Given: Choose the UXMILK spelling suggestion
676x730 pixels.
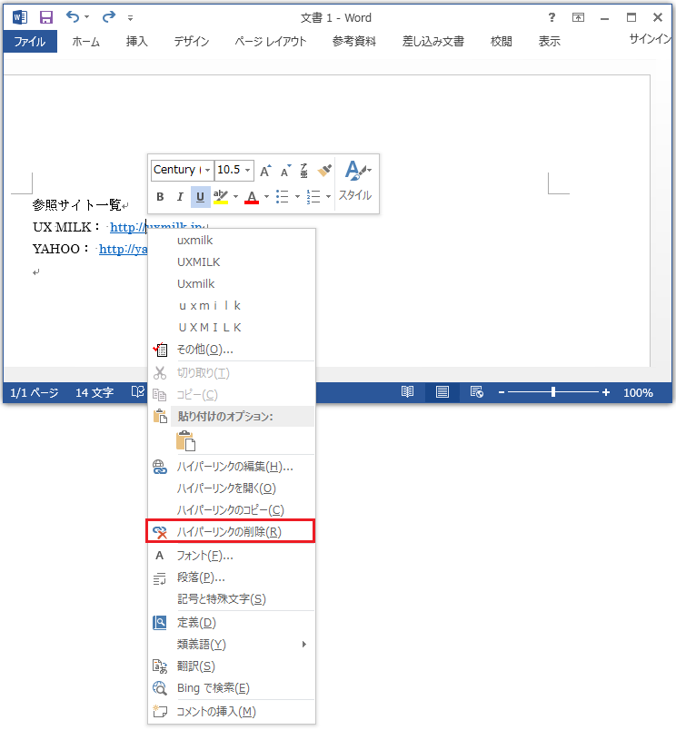Looking at the screenshot, I should tap(199, 262).
